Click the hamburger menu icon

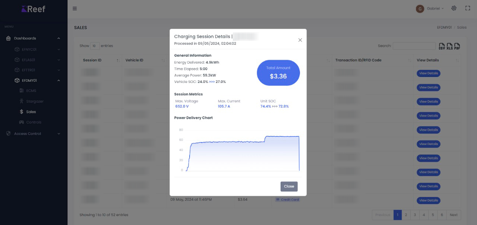click(75, 9)
